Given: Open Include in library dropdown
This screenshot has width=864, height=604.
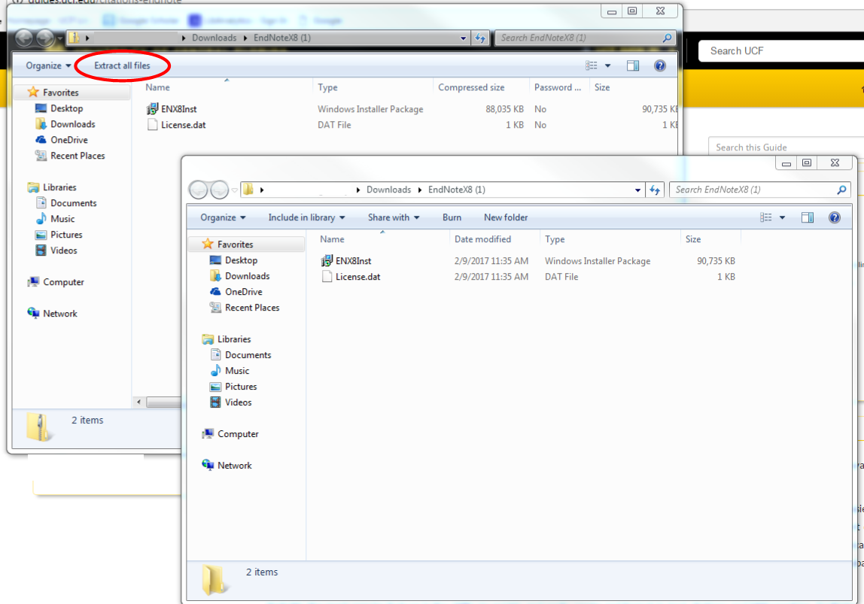Looking at the screenshot, I should coord(306,217).
